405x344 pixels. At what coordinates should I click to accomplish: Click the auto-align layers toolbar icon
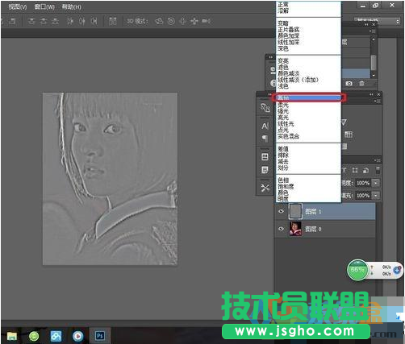(113, 21)
